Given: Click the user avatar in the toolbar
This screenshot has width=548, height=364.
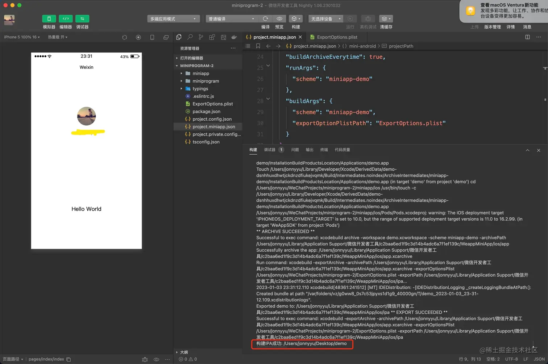Looking at the screenshot, I should tap(9, 20).
